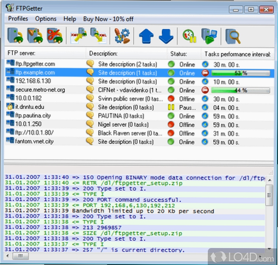Open the Profiles menu

pos(18,19)
